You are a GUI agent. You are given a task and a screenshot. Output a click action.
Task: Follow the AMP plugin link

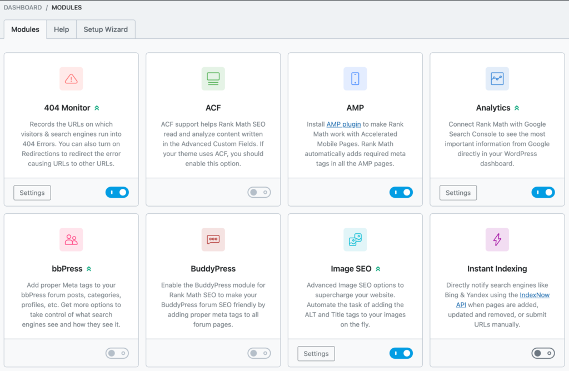click(343, 124)
